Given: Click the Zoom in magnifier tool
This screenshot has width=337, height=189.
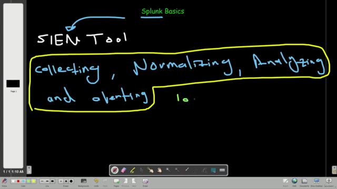Looking at the screenshot, I should [168, 170].
